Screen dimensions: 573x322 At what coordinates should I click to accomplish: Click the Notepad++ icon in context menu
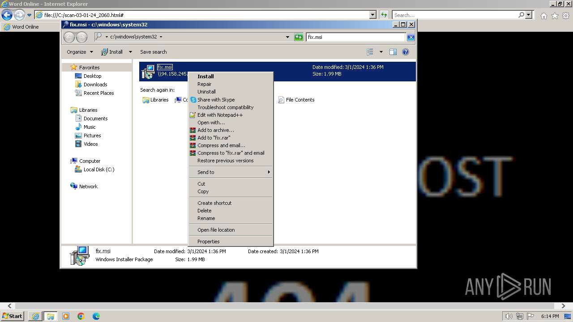click(193, 115)
